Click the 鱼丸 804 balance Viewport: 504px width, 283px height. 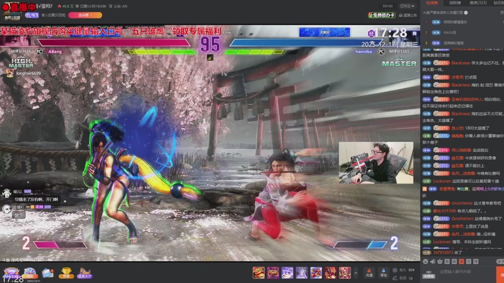[x=404, y=270]
